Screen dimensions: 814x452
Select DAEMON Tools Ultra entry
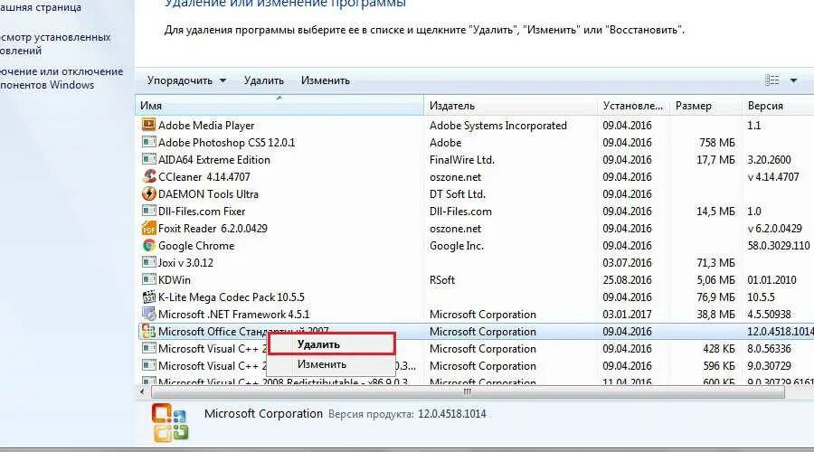click(208, 194)
